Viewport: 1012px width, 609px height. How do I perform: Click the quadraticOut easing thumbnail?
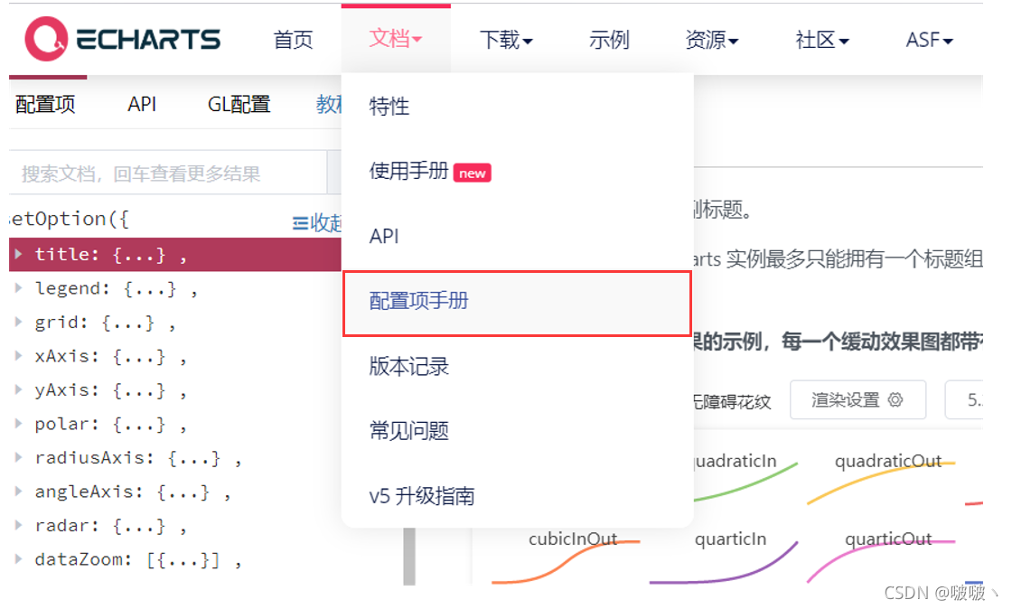click(882, 479)
